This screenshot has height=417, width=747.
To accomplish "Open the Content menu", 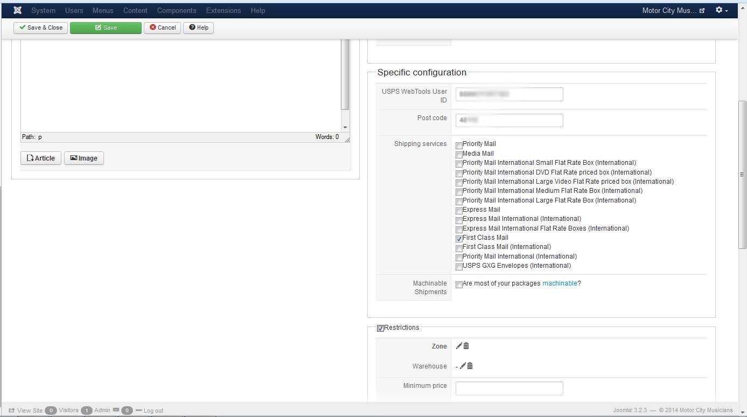I will coord(135,10).
